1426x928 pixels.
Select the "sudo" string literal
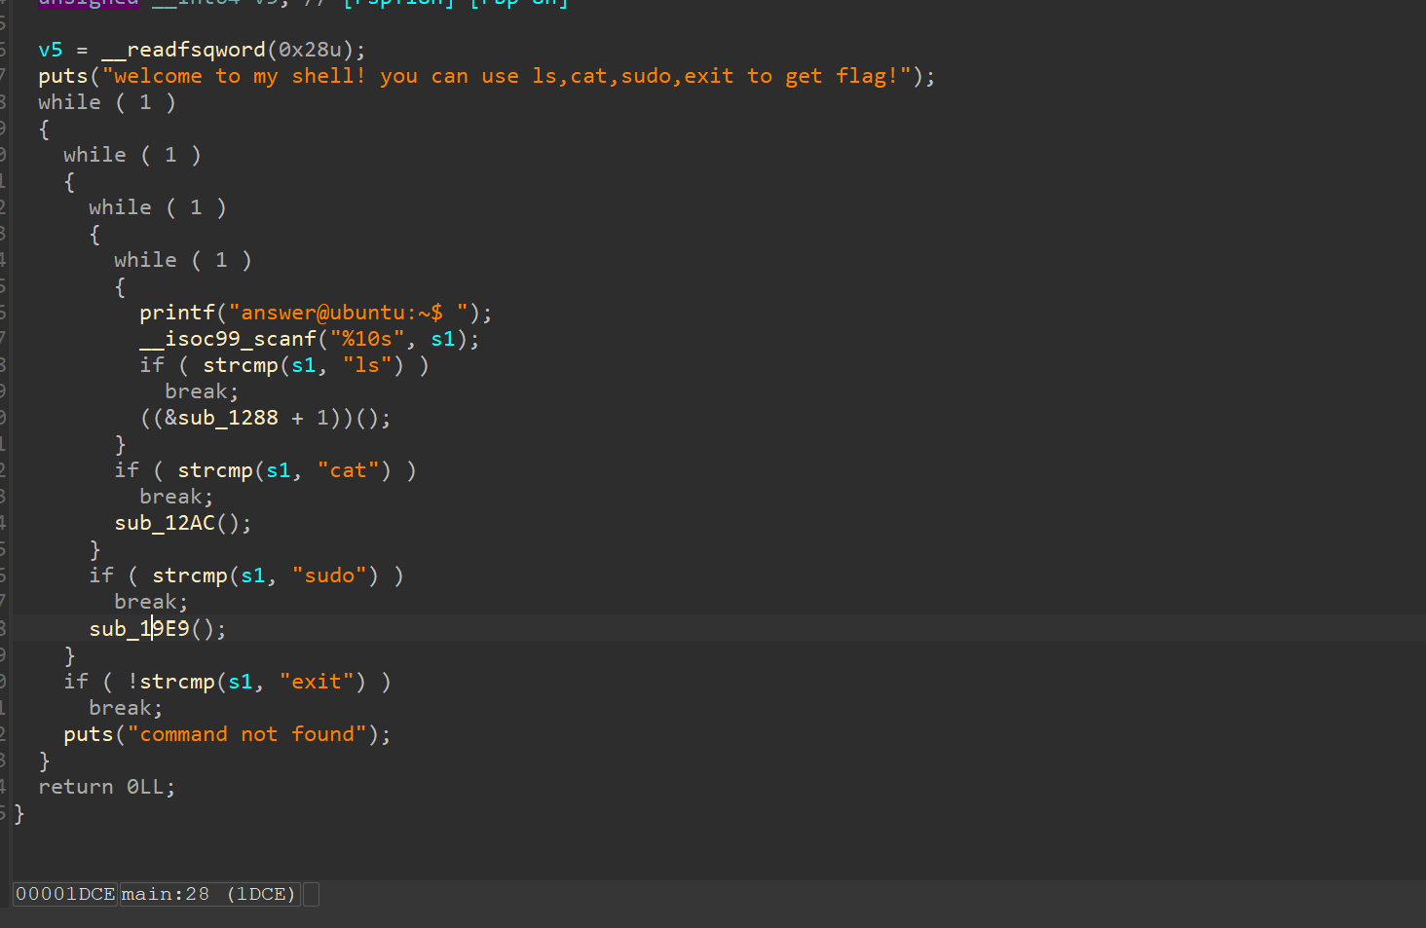click(x=329, y=575)
